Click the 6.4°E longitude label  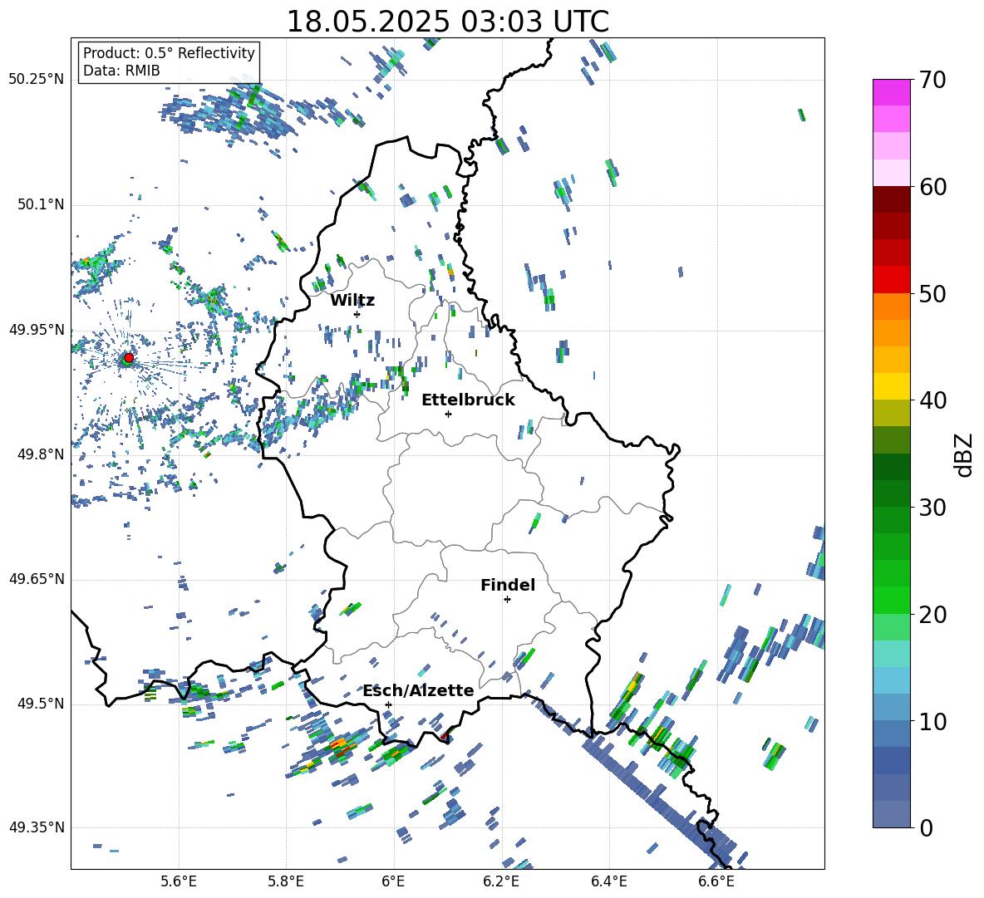coord(608,881)
